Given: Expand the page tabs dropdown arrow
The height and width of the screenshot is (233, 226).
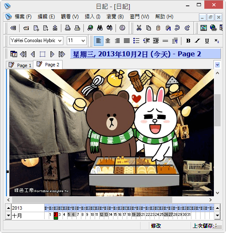Looking at the screenshot, I should tap(217, 65).
